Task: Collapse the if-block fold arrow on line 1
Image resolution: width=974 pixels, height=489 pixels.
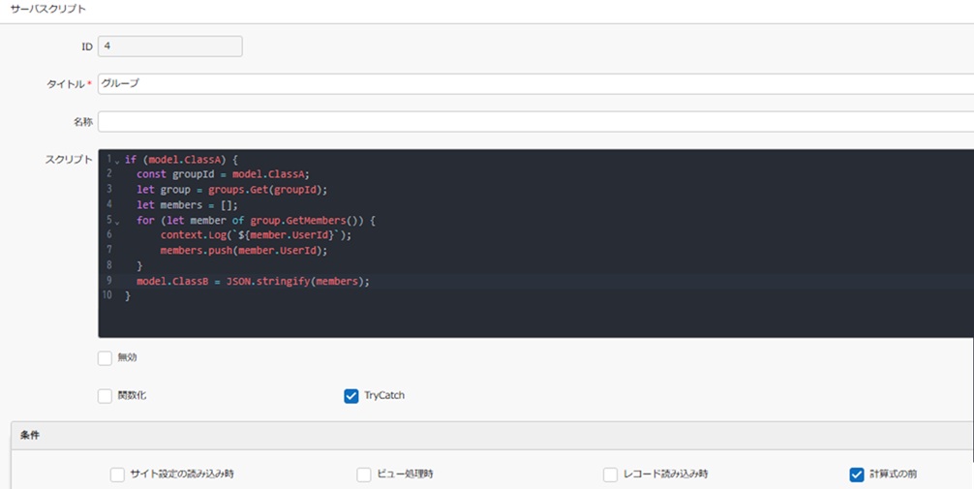Action: [x=117, y=160]
